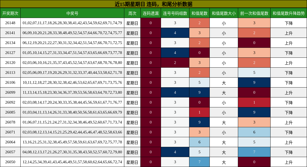Select draw number 26071
The height and width of the screenshot is (167, 307).
[10, 132]
